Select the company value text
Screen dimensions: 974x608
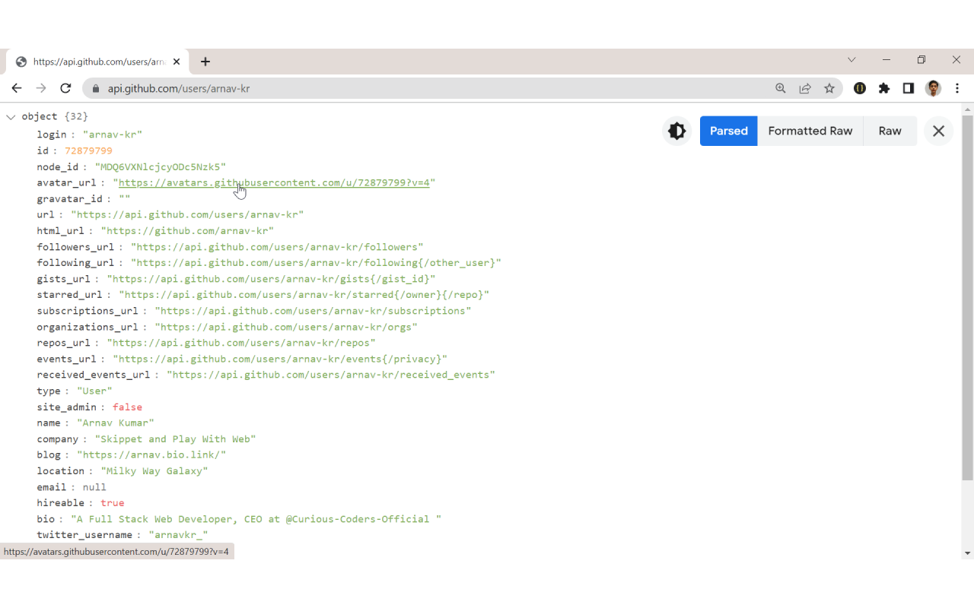pos(175,439)
